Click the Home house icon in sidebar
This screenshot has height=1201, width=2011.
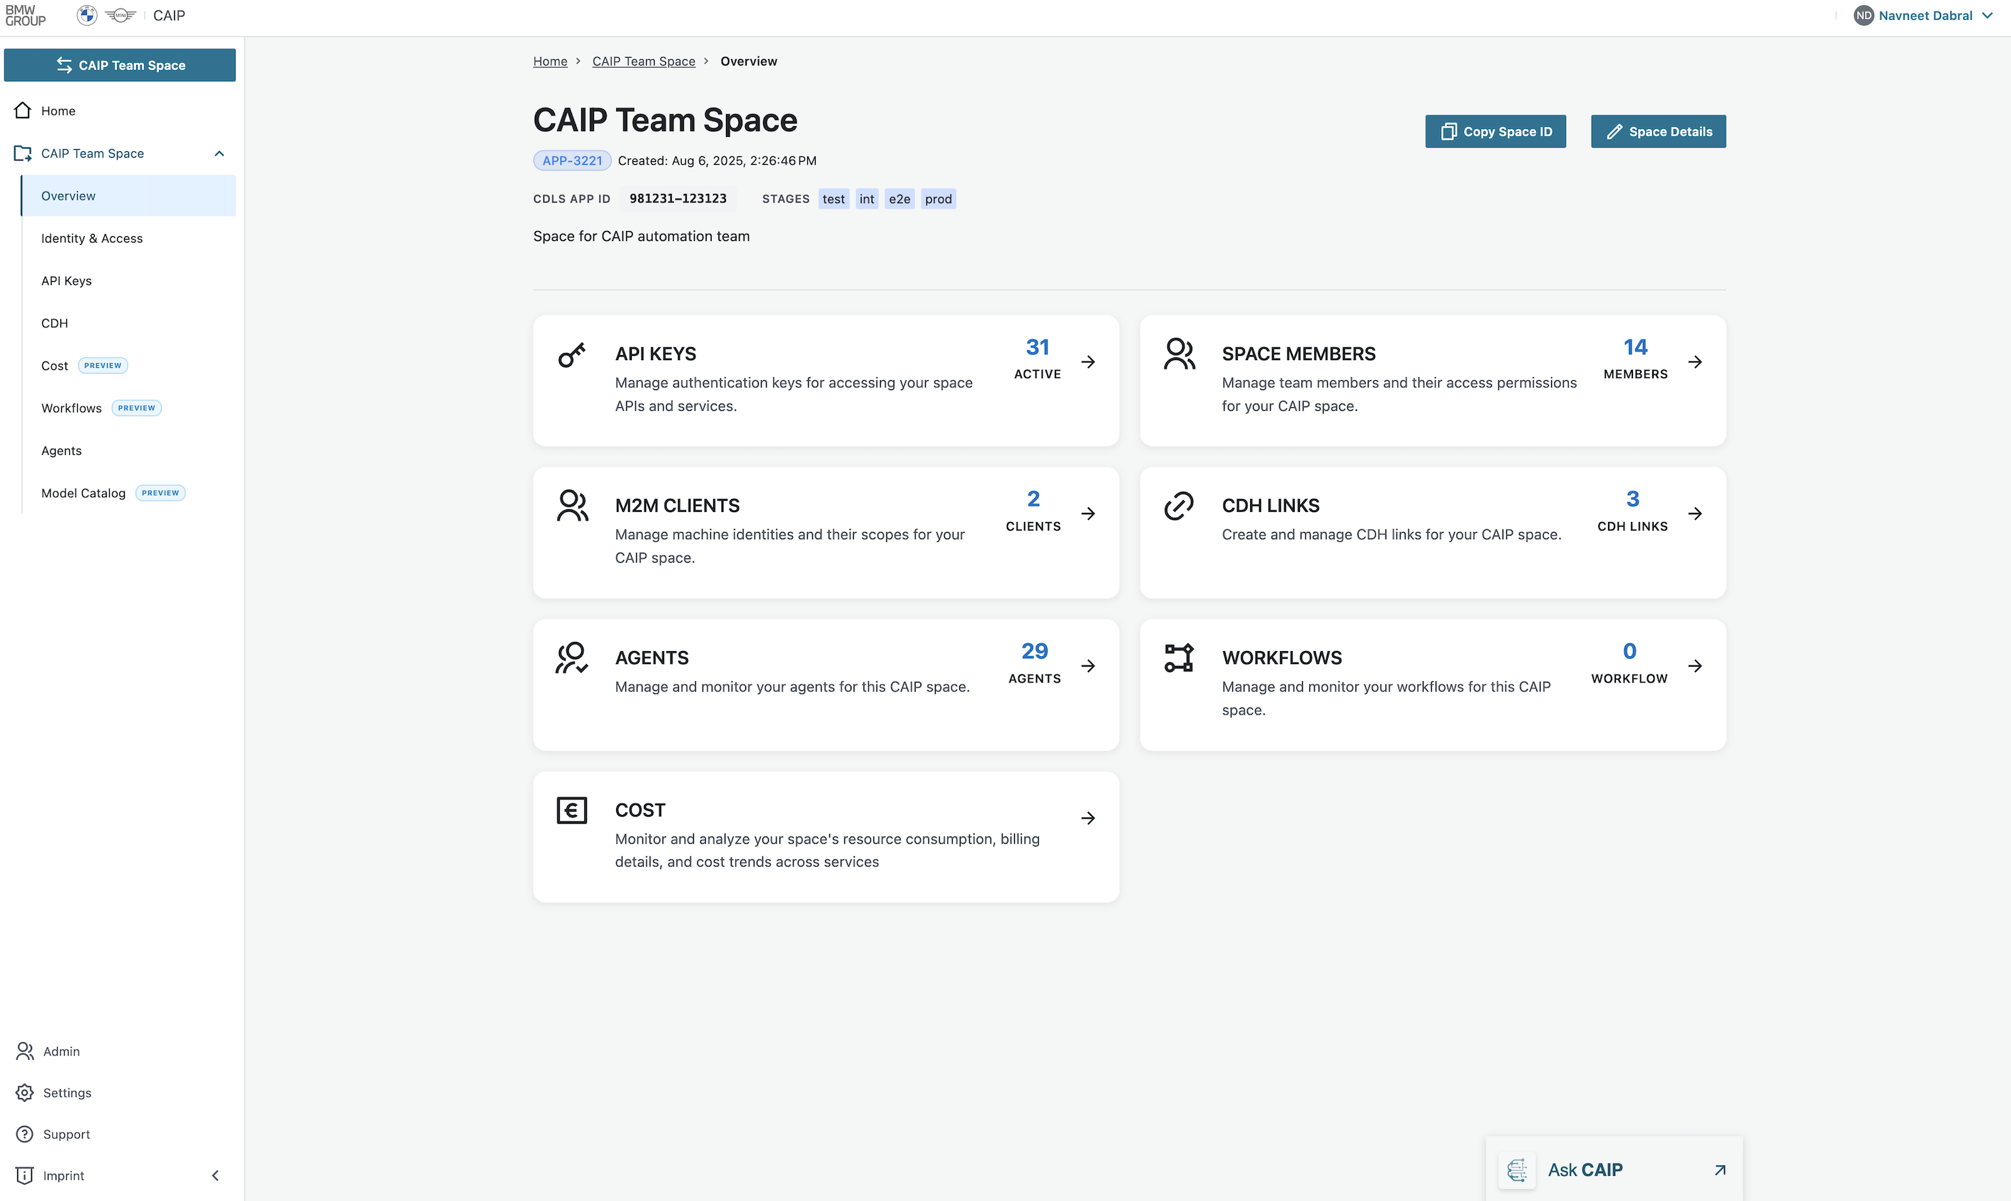[23, 110]
